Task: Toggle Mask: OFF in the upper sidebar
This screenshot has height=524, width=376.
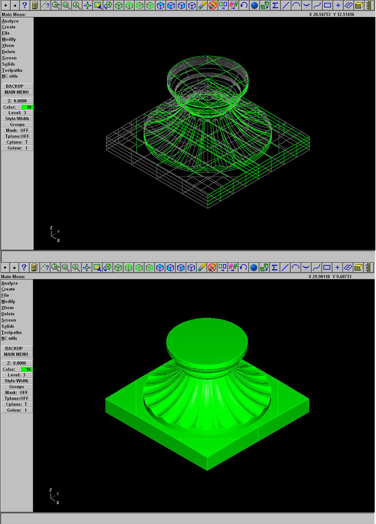Action: pyautogui.click(x=17, y=130)
